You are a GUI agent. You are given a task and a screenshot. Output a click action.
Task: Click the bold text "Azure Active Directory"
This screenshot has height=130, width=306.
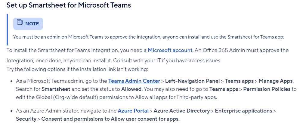point(182,111)
